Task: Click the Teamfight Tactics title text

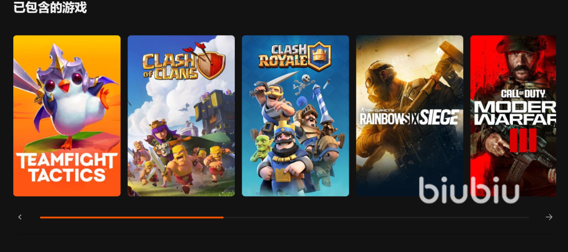Action: [x=67, y=167]
